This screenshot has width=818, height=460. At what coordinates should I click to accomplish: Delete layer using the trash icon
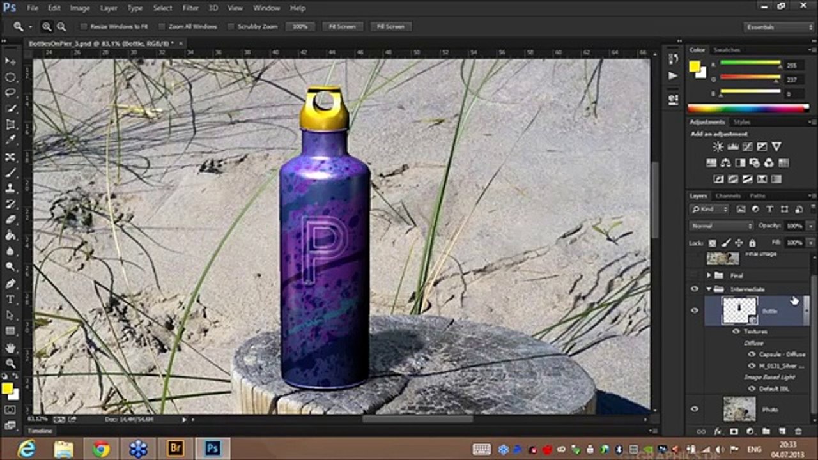click(798, 432)
